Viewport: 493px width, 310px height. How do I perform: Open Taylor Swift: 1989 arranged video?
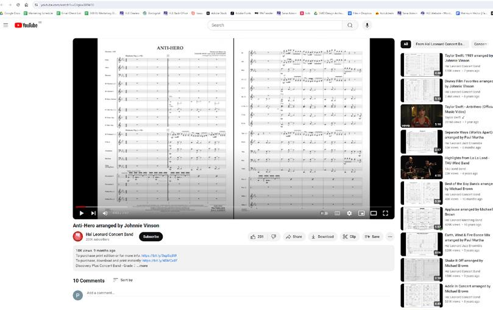(x=422, y=65)
